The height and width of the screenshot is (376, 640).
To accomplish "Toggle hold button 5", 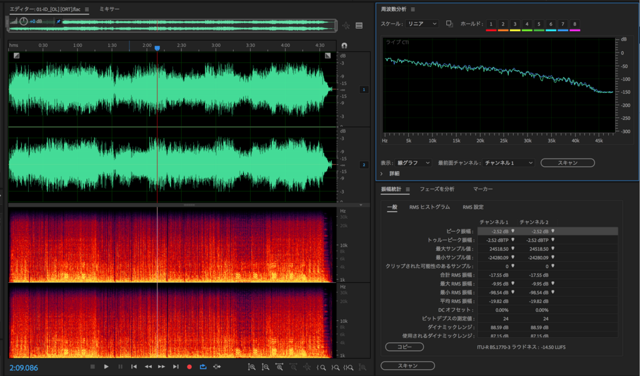I will coord(539,24).
